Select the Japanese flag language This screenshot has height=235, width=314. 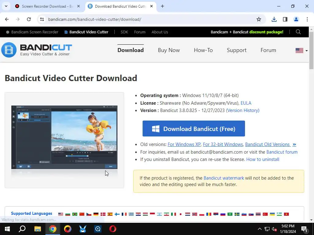181,214
